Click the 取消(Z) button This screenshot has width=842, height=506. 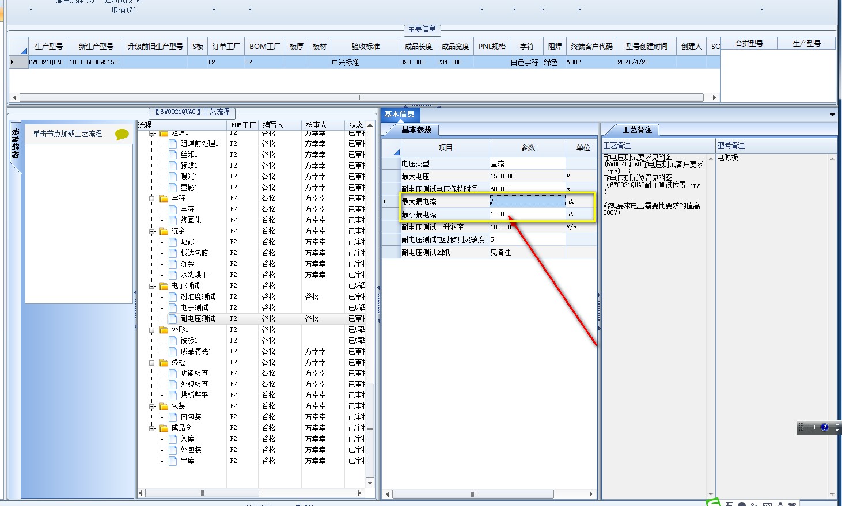coord(124,10)
